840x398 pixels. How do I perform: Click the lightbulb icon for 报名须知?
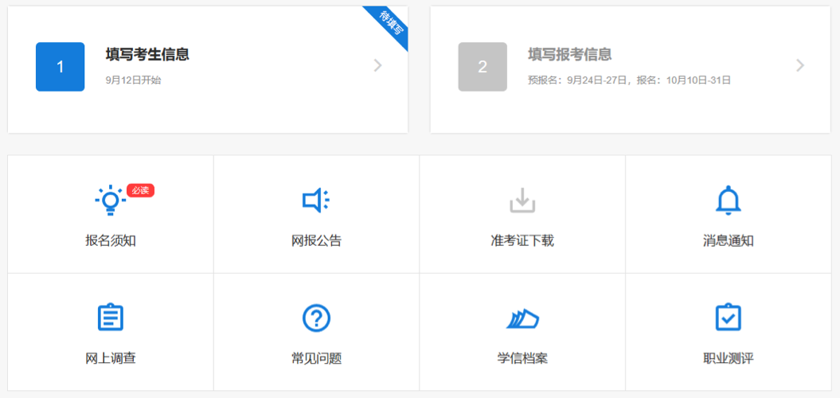pyautogui.click(x=110, y=201)
